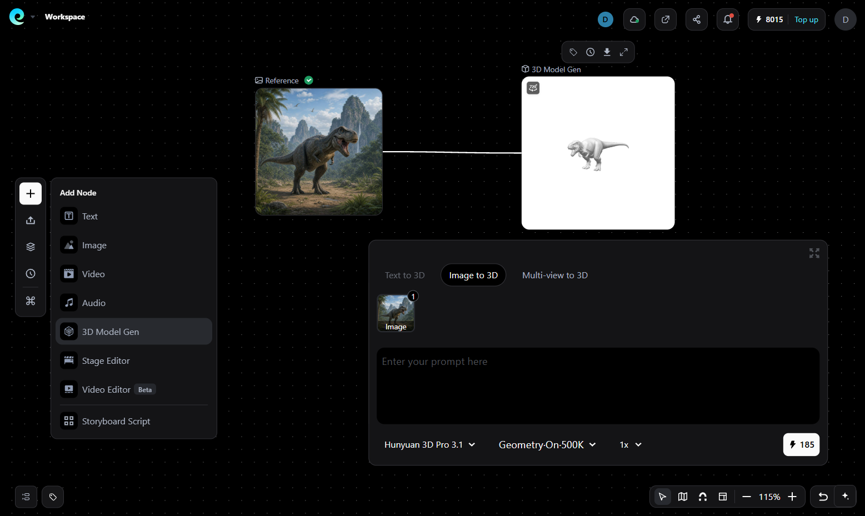Zoom out with the minus button
Image resolution: width=865 pixels, height=516 pixels.
point(747,497)
